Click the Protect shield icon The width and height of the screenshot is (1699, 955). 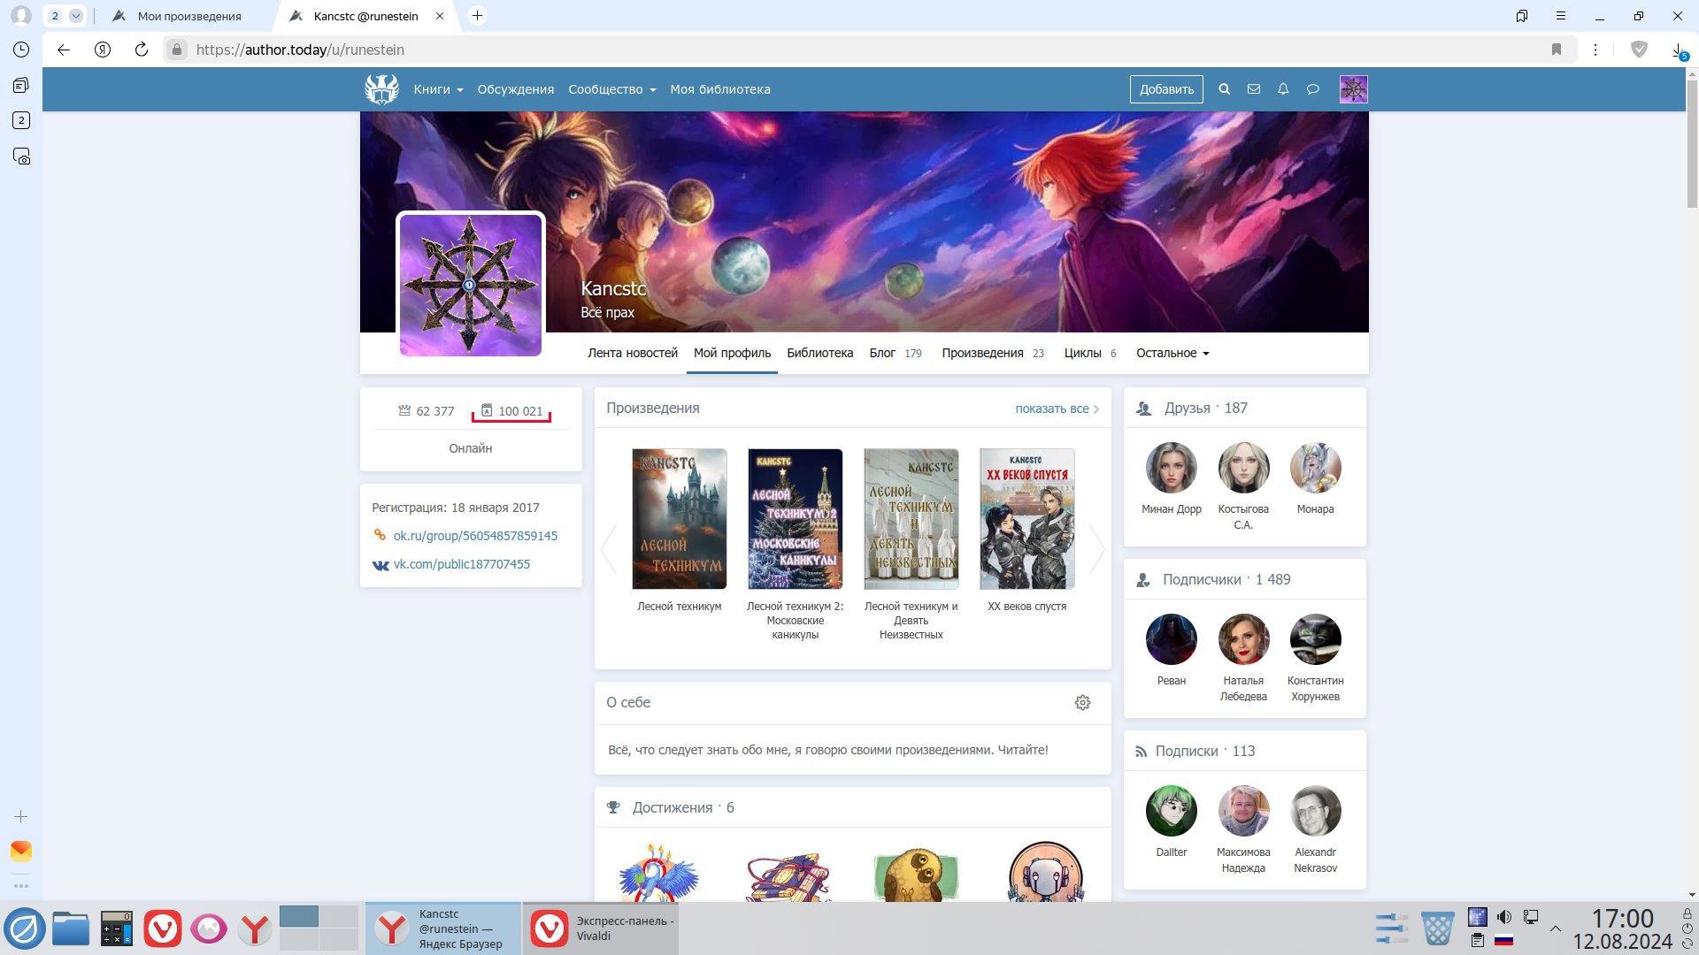pos(1640,50)
